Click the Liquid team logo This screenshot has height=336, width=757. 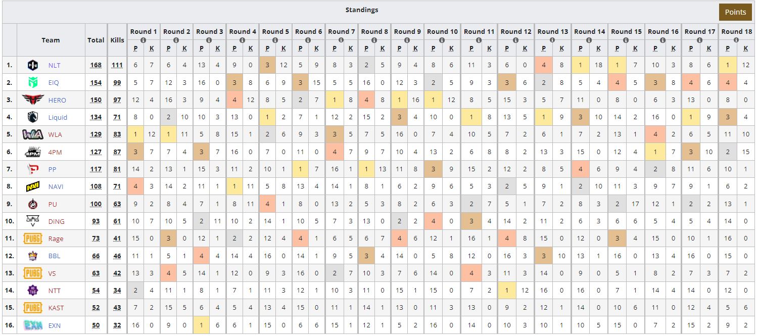point(33,117)
